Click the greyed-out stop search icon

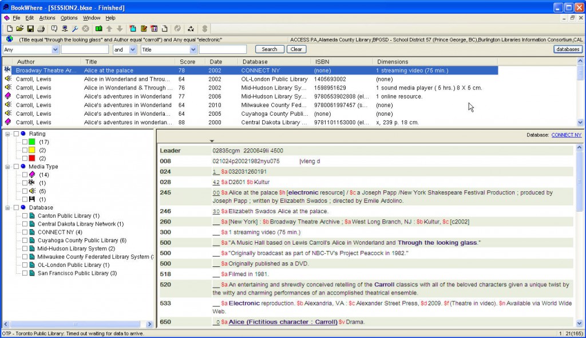tap(86, 29)
